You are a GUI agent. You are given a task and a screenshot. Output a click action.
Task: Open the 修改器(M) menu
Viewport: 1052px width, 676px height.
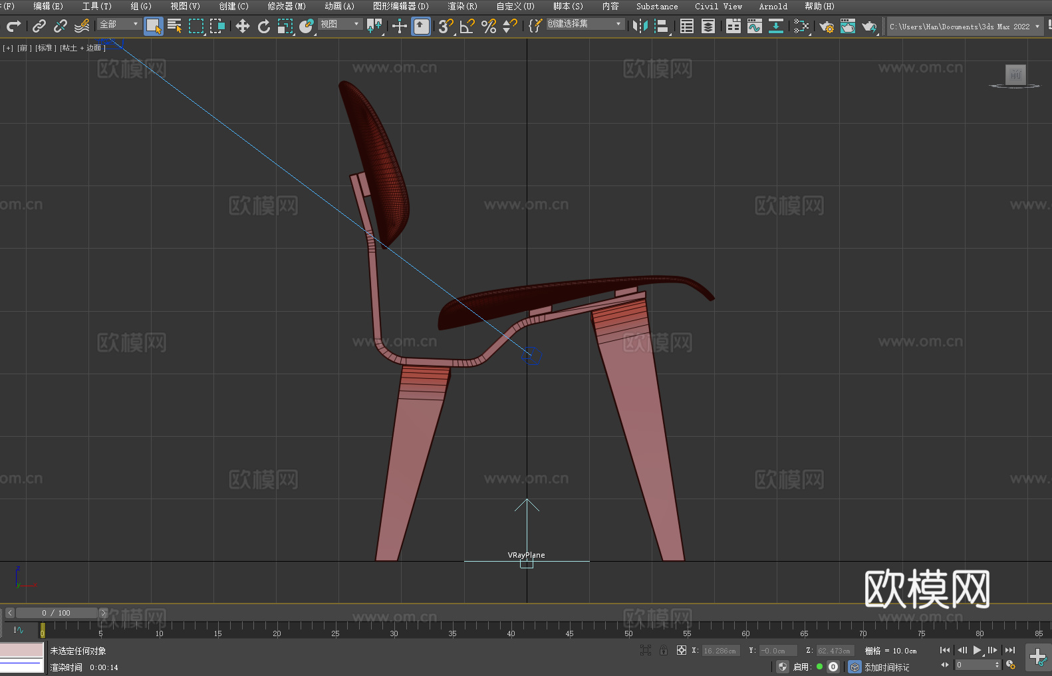pos(287,6)
